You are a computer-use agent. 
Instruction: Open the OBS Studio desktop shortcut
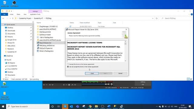14,4
